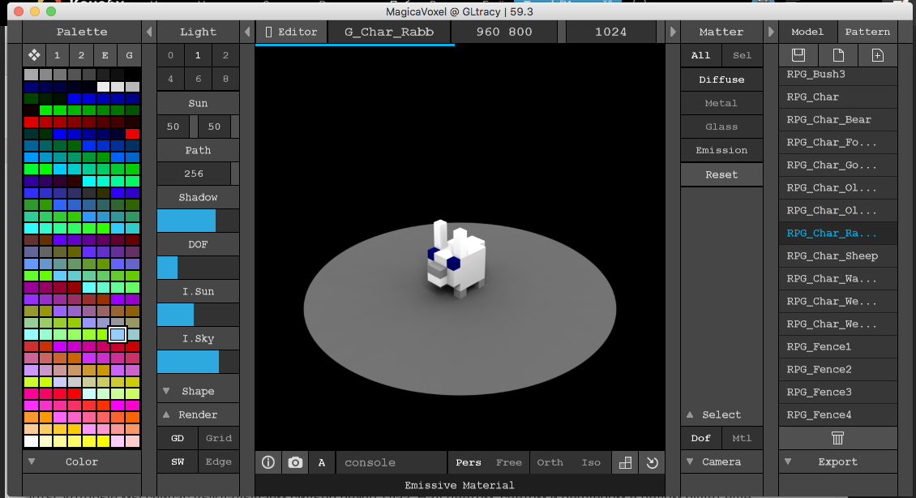Expand the Export section
This screenshot has width=916, height=498.
pos(837,462)
